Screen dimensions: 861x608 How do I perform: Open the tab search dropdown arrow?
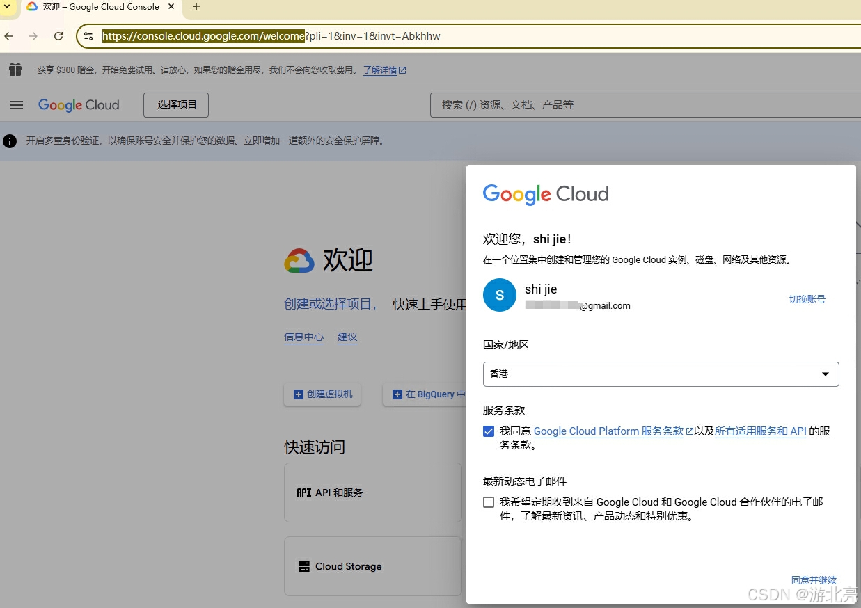point(6,6)
